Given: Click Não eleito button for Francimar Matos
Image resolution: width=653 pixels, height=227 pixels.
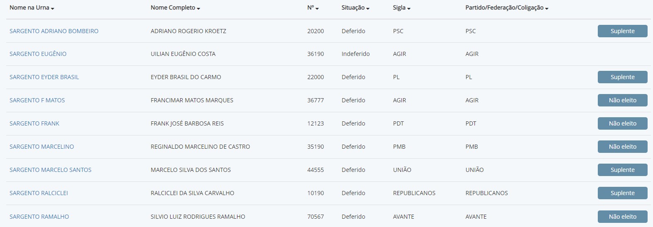Looking at the screenshot, I should tap(622, 100).
